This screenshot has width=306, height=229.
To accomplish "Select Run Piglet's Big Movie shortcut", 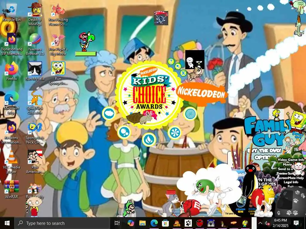I will tap(58, 44).
